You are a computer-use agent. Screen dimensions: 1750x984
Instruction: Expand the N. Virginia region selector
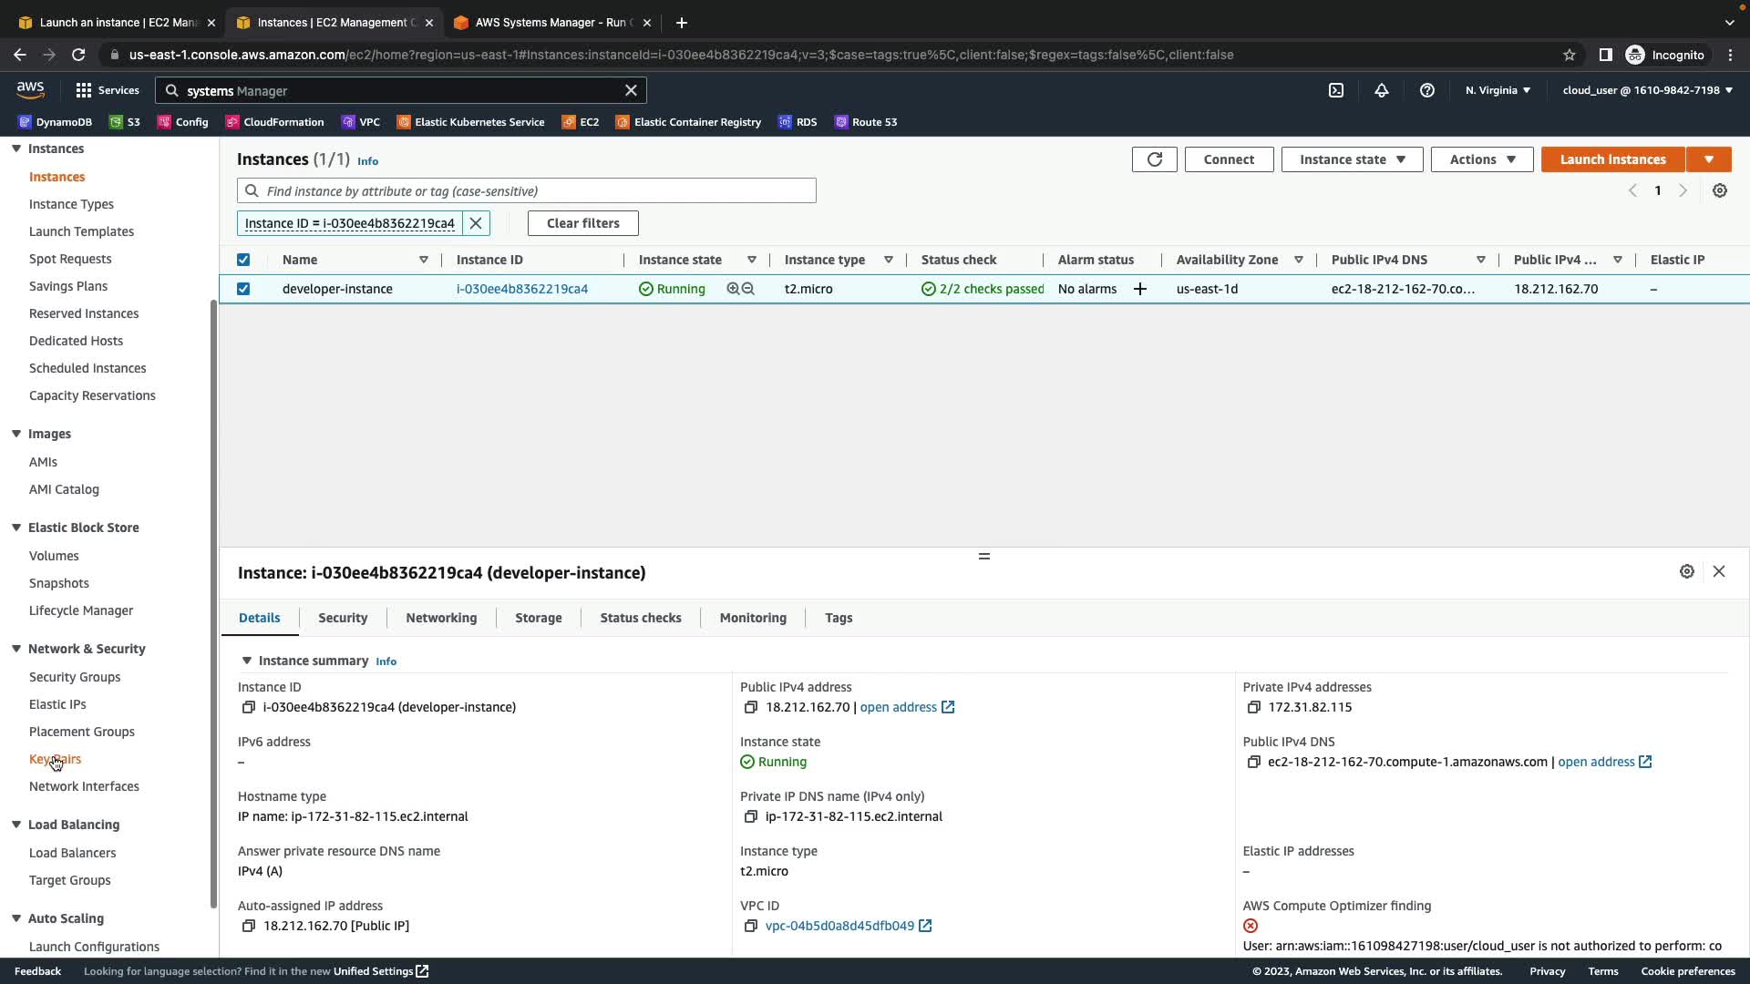[x=1498, y=90]
